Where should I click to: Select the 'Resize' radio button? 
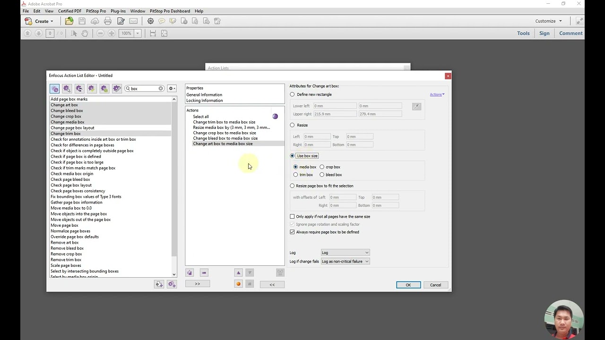click(293, 125)
